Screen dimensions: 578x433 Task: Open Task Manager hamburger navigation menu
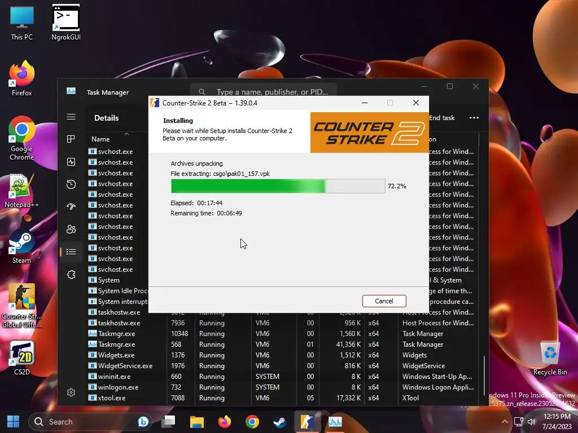click(x=71, y=117)
